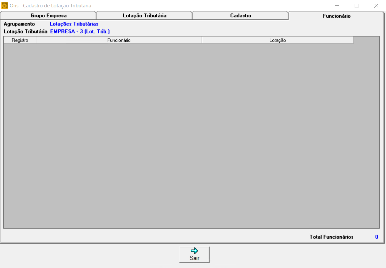Click the Total Funcionários label
386x268 pixels.
tap(331, 237)
